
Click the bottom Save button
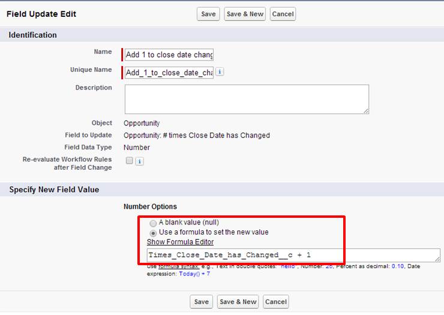(202, 302)
